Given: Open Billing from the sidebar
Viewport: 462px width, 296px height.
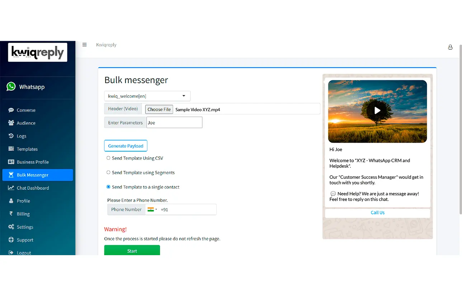Looking at the screenshot, I should [23, 214].
